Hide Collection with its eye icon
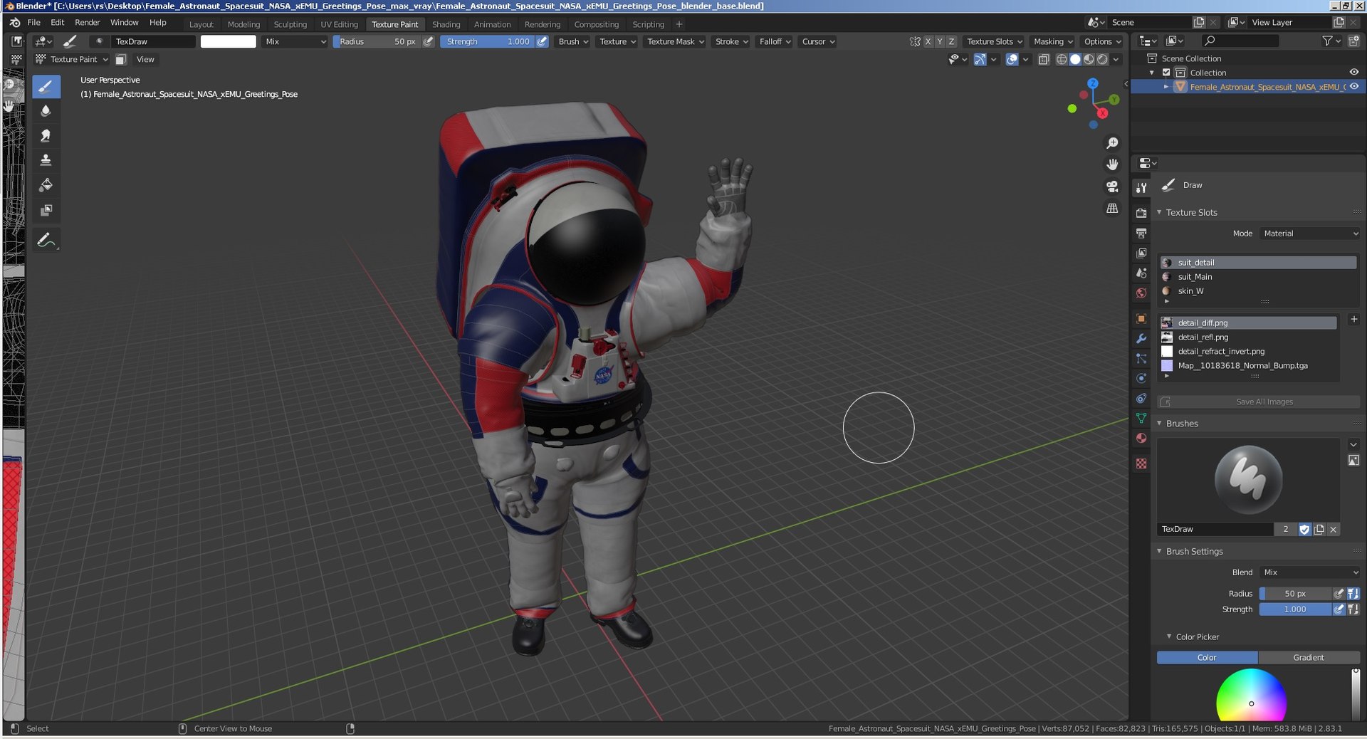 point(1353,72)
